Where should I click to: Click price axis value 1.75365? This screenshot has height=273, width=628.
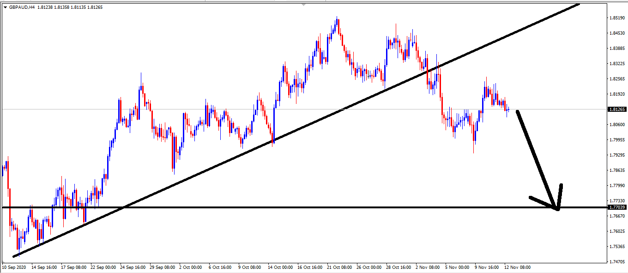point(617,247)
